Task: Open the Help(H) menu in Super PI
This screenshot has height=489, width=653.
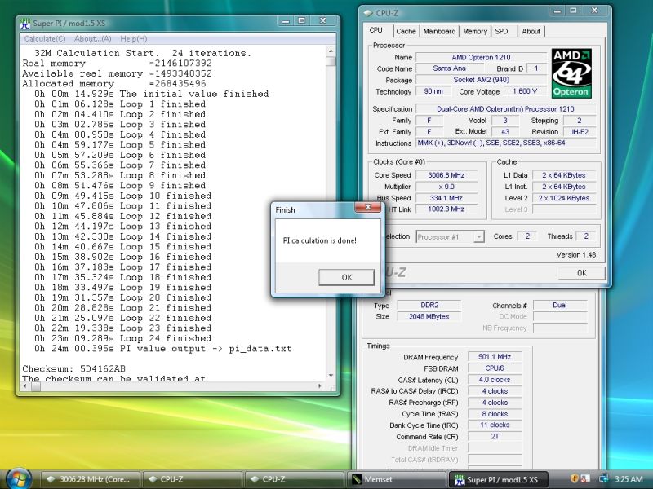Action: (134, 38)
